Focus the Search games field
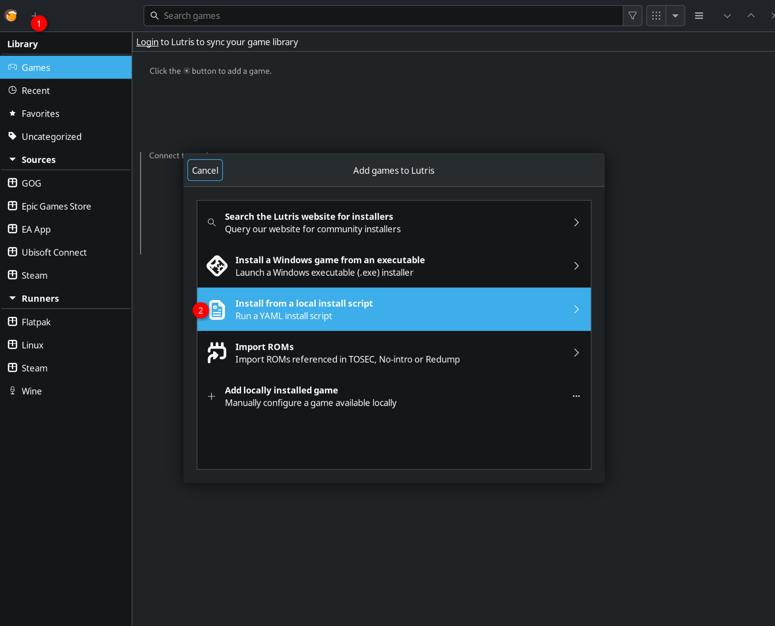 (383, 16)
